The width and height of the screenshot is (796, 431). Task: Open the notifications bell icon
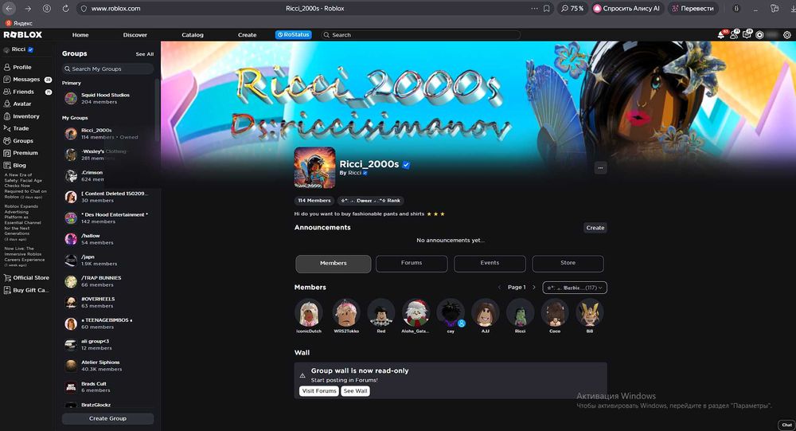click(x=721, y=34)
